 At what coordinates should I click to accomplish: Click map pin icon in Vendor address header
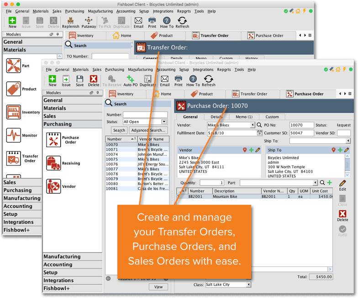245,150
